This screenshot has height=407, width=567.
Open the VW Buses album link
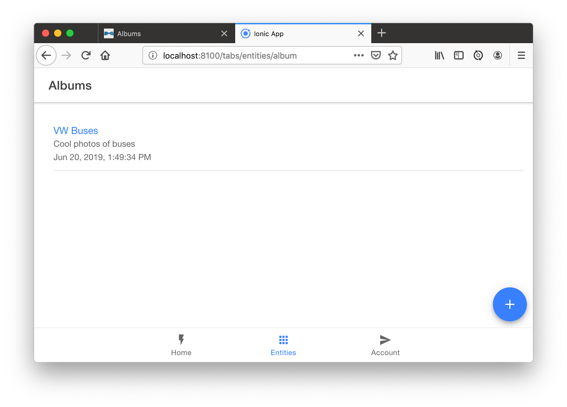pyautogui.click(x=75, y=131)
